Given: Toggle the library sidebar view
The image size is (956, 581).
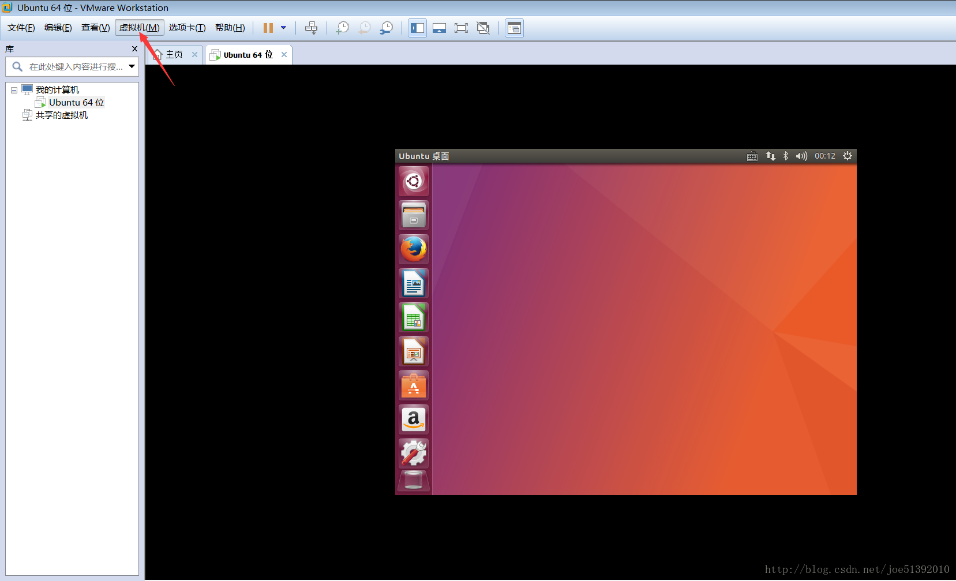Looking at the screenshot, I should coord(417,28).
